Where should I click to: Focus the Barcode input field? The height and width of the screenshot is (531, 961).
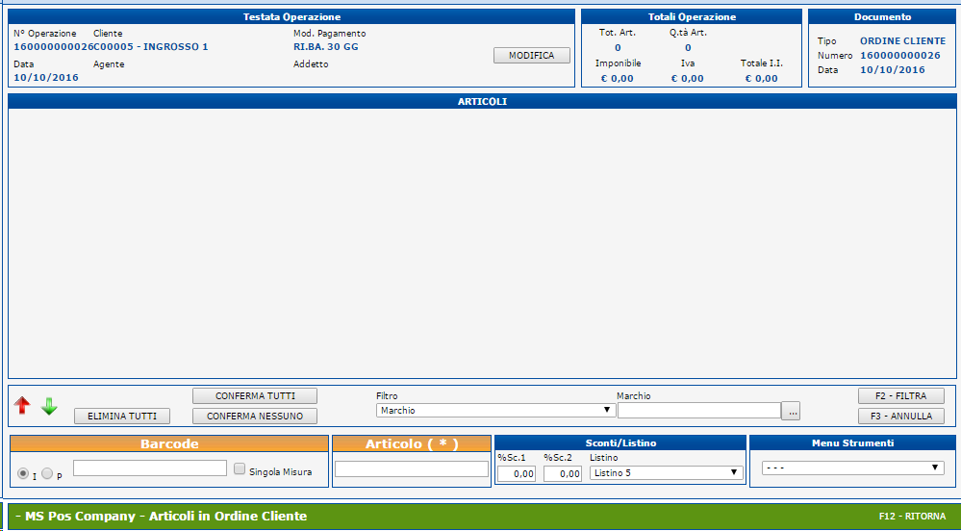tap(150, 468)
